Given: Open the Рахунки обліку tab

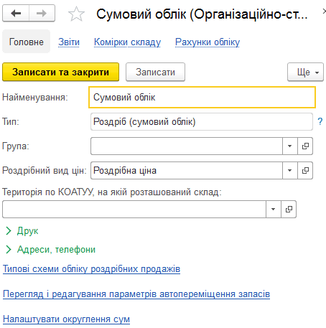Looking at the screenshot, I should 208,42.
